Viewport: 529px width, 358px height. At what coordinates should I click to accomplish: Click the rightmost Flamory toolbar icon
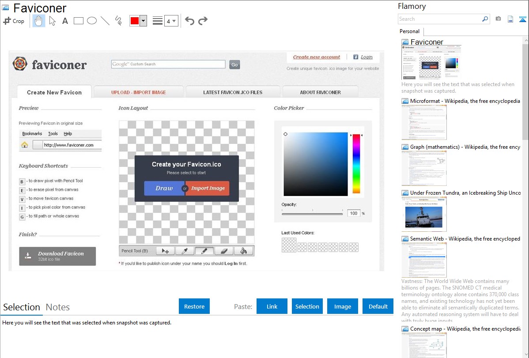pyautogui.click(x=522, y=19)
